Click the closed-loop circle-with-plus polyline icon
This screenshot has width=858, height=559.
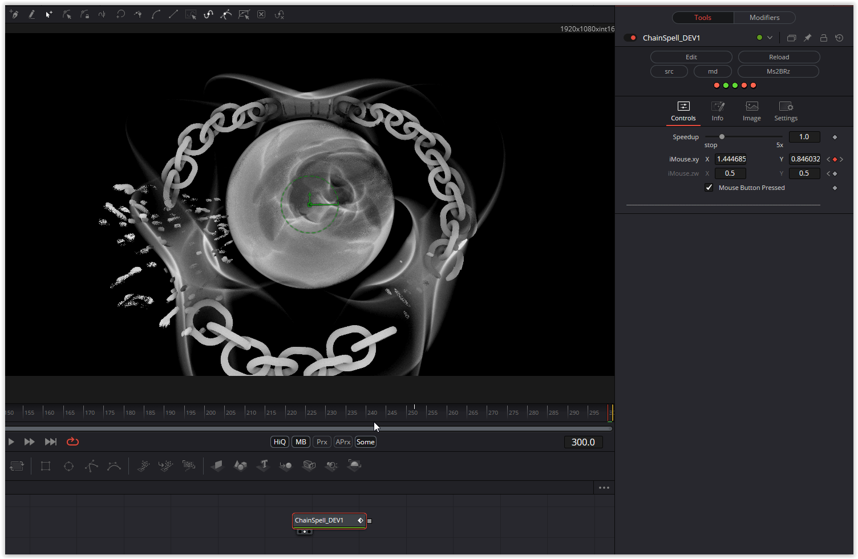click(x=120, y=14)
